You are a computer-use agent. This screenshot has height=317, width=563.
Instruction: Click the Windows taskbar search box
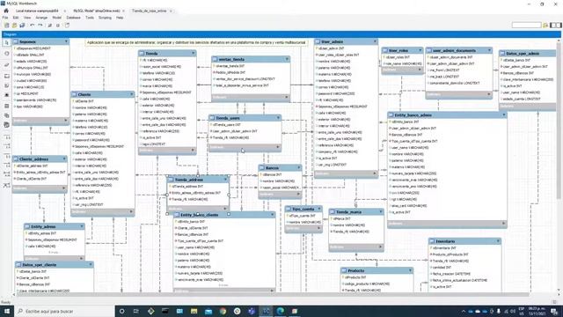coord(64,311)
